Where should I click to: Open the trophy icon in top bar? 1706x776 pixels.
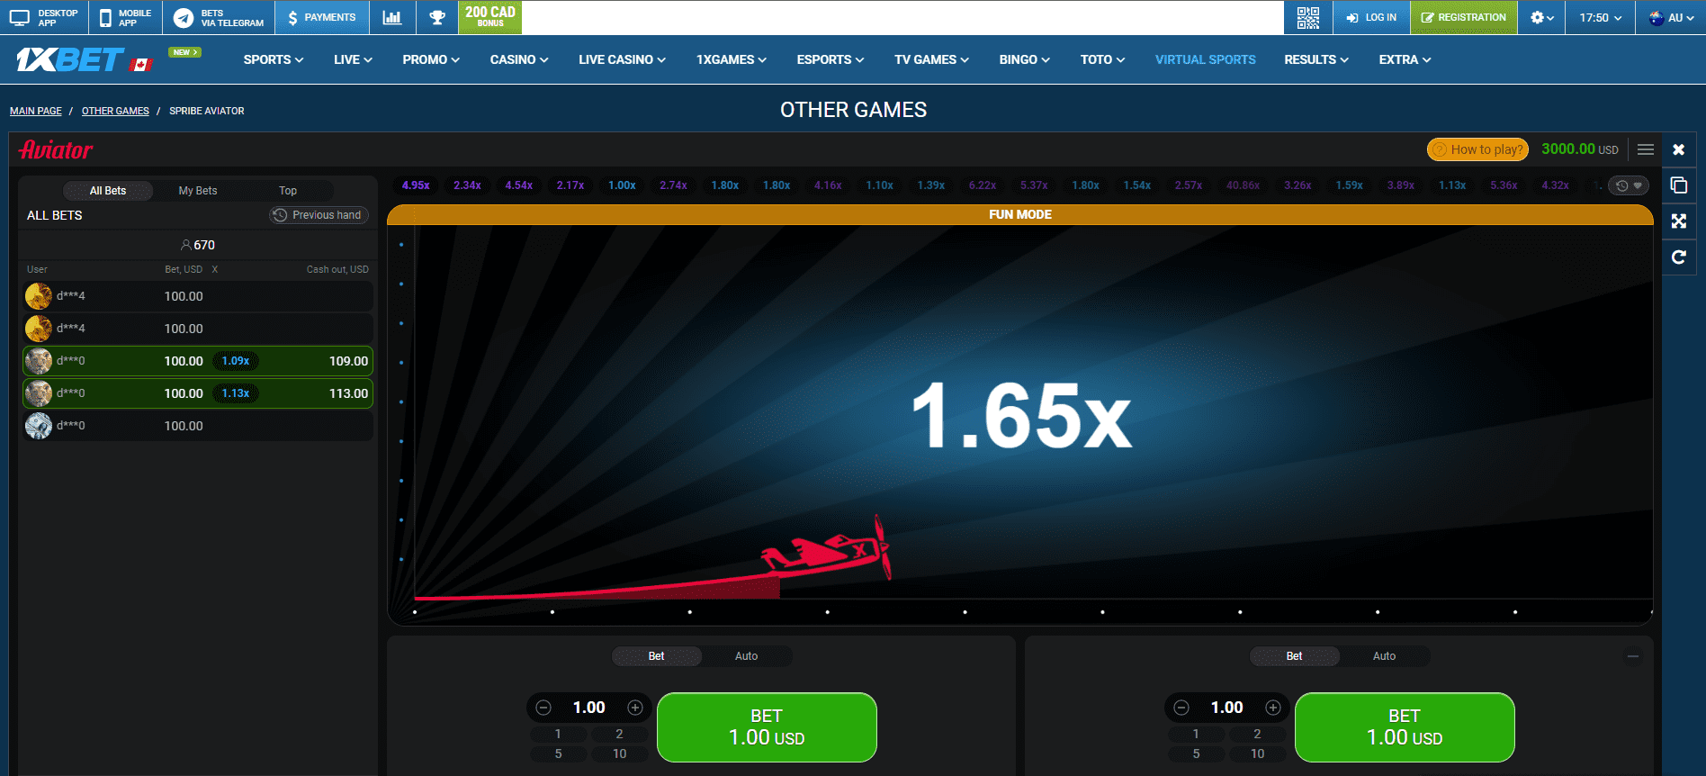tap(437, 17)
